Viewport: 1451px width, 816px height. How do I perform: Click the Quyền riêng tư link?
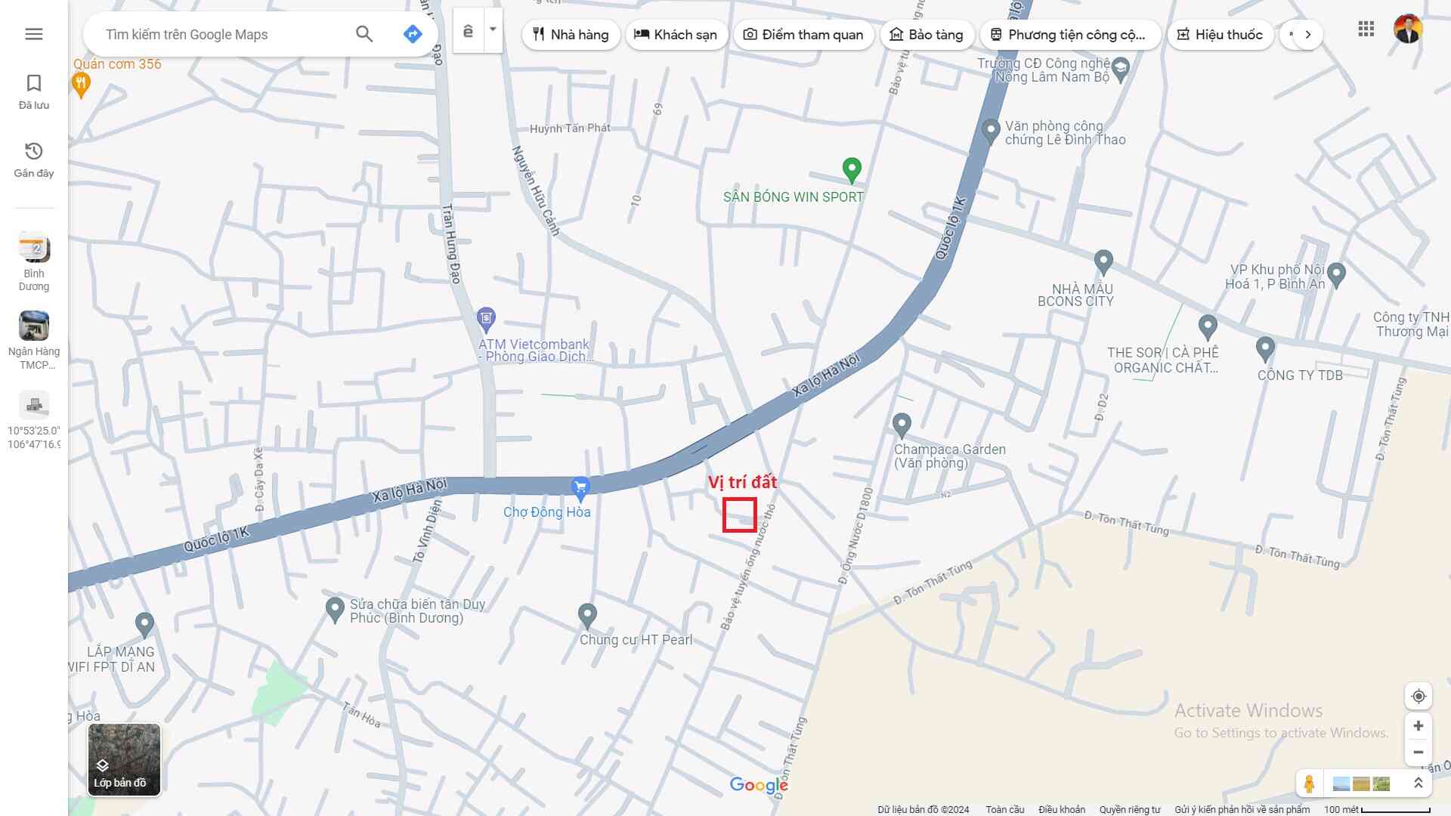tap(1129, 809)
